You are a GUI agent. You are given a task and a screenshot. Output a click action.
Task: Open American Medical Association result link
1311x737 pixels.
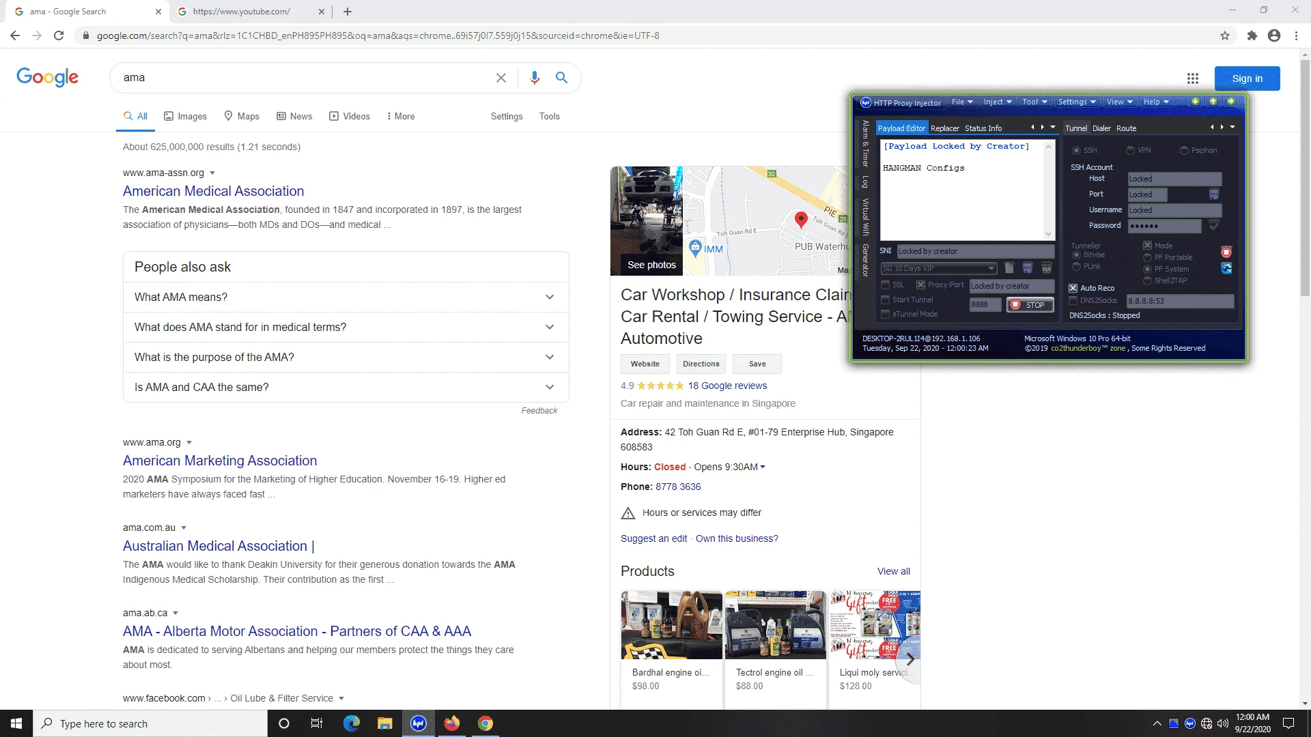click(x=214, y=192)
